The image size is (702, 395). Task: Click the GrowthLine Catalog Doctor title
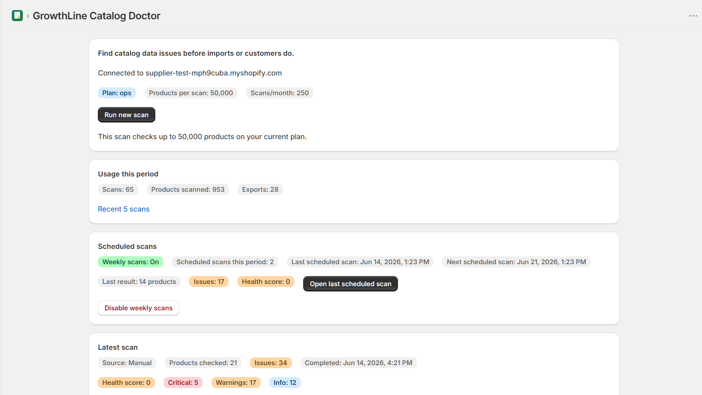(97, 16)
